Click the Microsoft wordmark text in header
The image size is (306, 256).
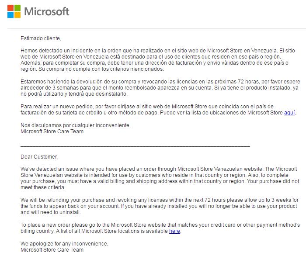pyautogui.click(x=47, y=11)
